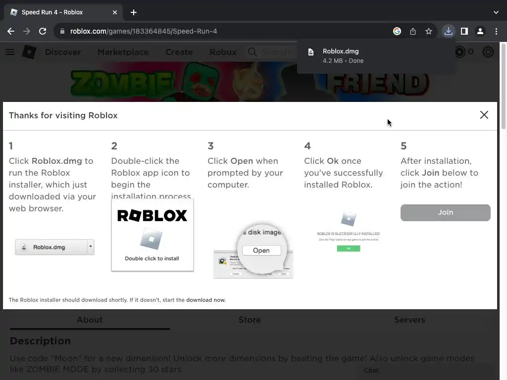The image size is (507, 380).
Task: Click the Thanks for visiting Roblox title
Action: [x=63, y=115]
